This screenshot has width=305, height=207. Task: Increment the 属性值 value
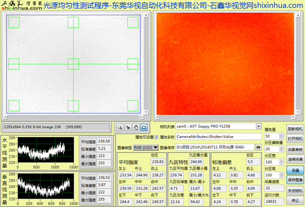(x=281, y=135)
